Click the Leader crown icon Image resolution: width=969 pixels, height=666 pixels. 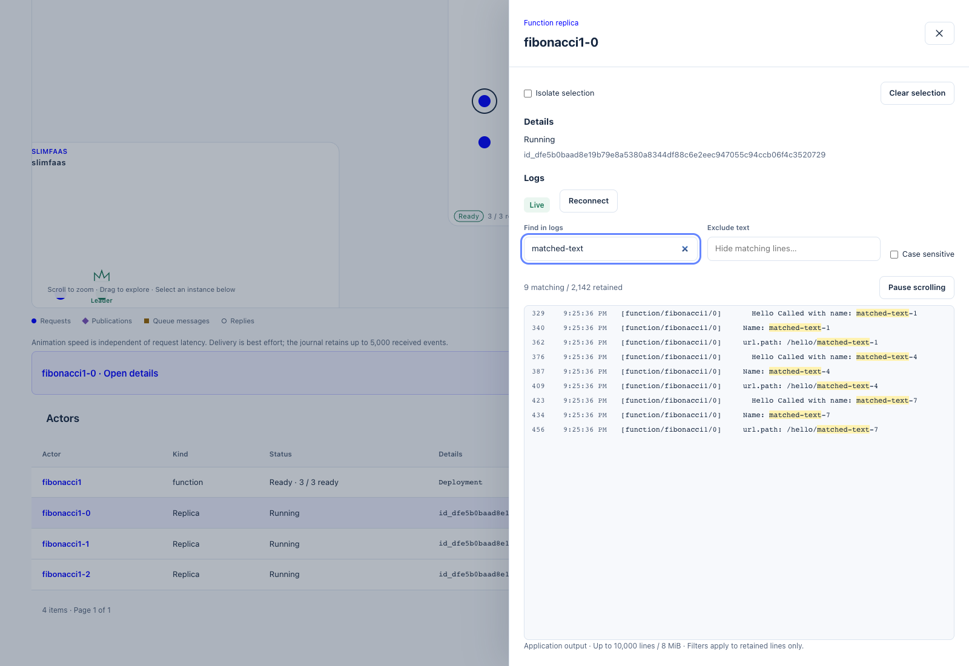point(102,275)
